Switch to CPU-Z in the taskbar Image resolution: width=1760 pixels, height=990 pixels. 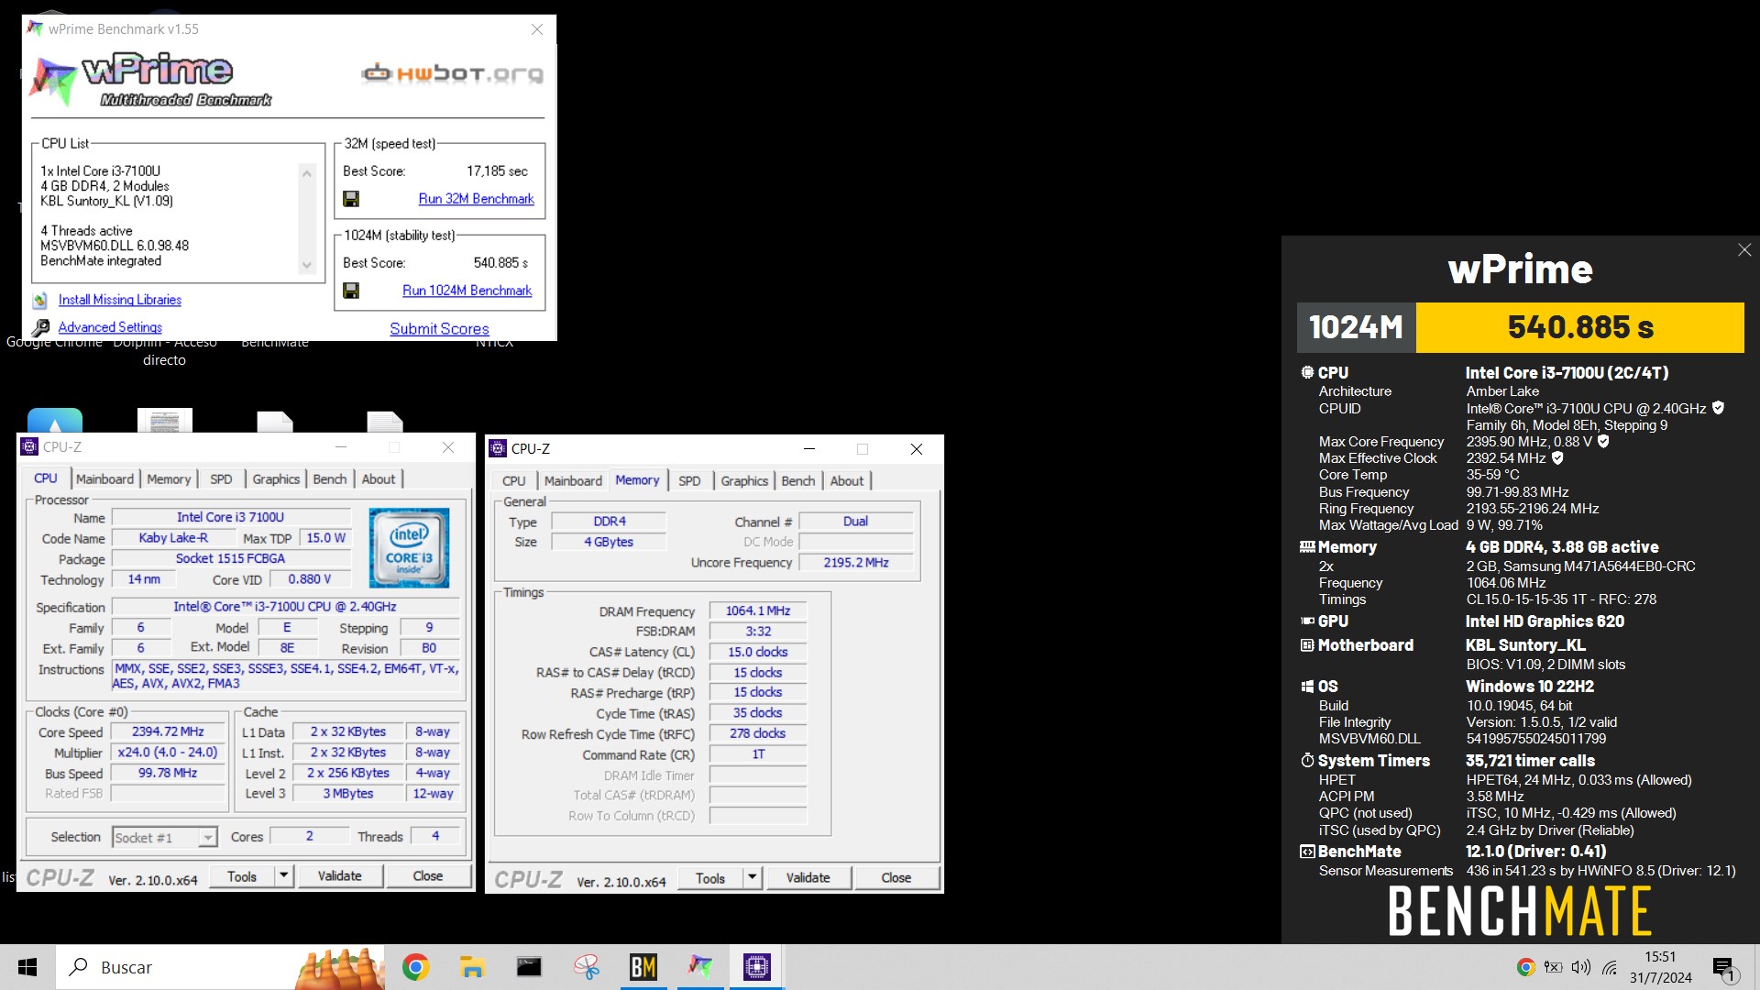(x=757, y=967)
